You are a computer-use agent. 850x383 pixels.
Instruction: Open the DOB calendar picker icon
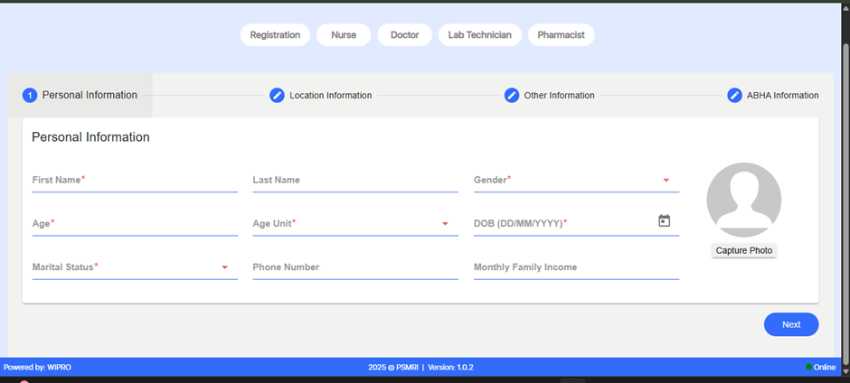point(665,220)
